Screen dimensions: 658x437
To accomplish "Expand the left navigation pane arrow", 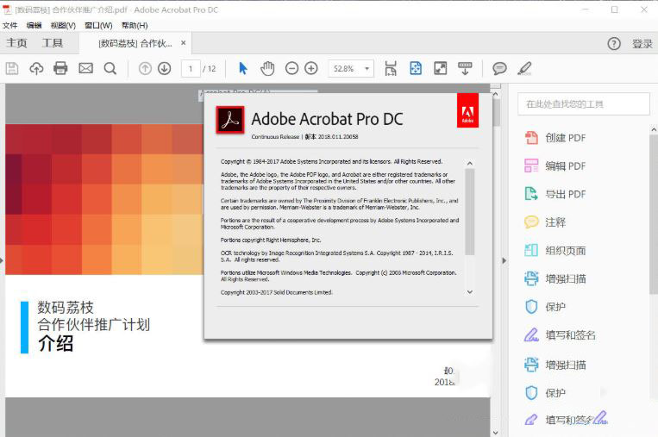I will click(x=3, y=259).
